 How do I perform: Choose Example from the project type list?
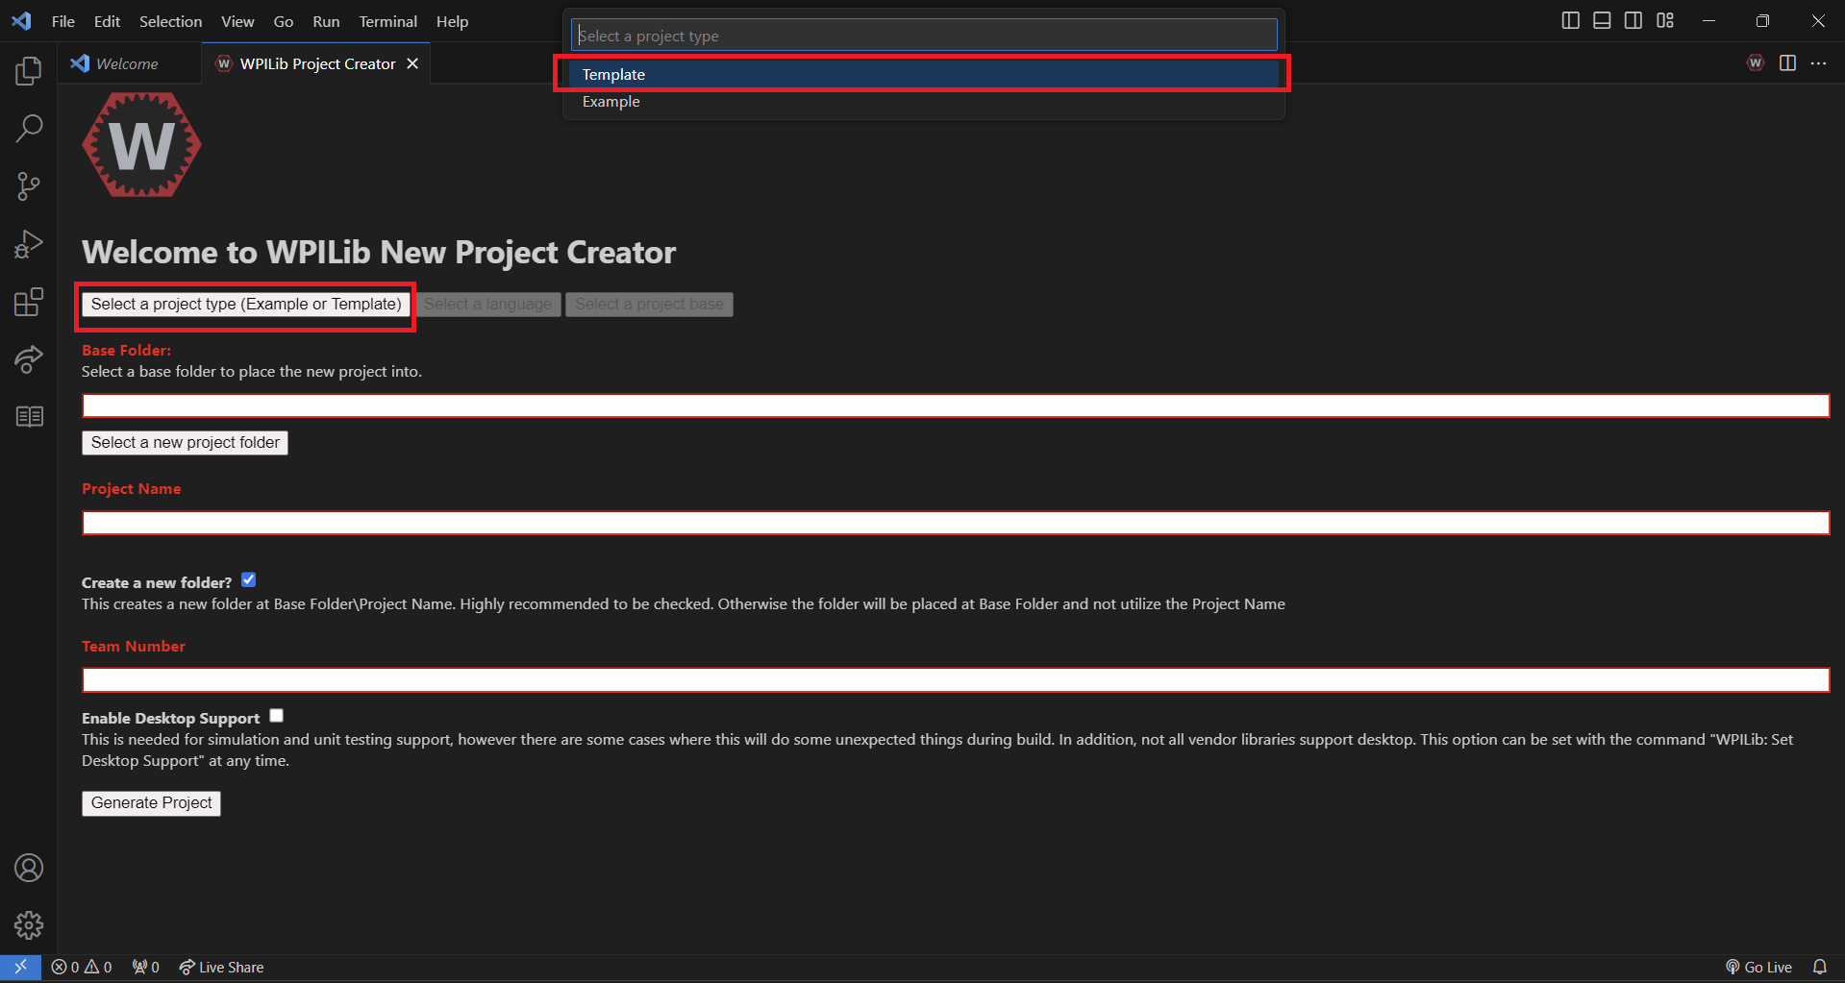(922, 101)
